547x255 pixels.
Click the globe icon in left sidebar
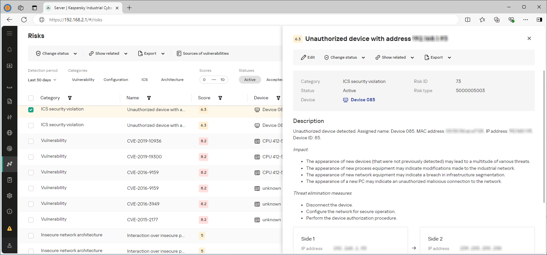pyautogui.click(x=10, y=133)
